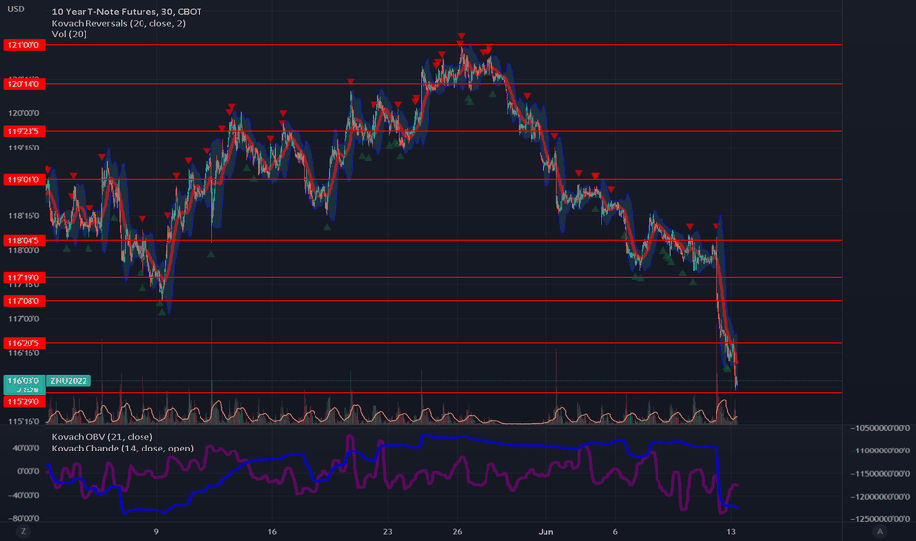Click the 115'16'0 price axis tick

pyautogui.click(x=24, y=421)
